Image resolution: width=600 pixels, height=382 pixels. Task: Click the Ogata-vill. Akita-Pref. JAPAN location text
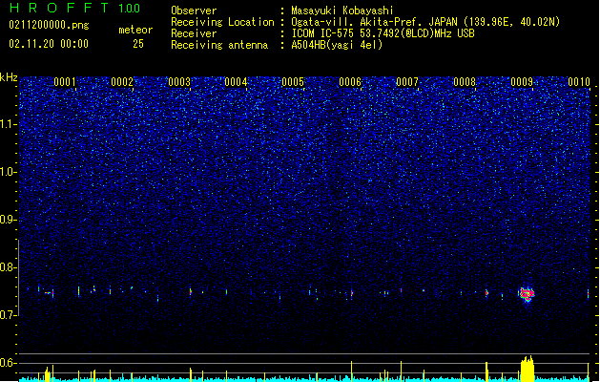(x=425, y=22)
